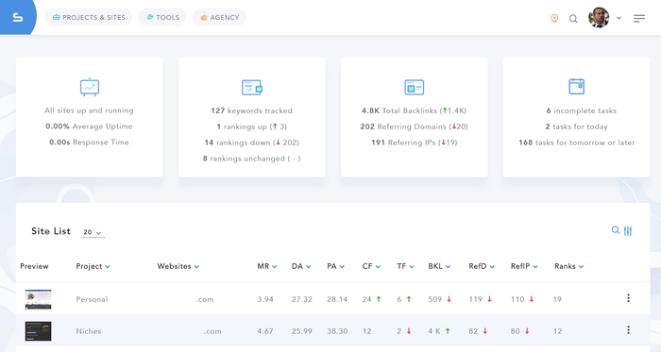
Task: Click '4.8K Total Backlinks' text
Action: pos(399,110)
